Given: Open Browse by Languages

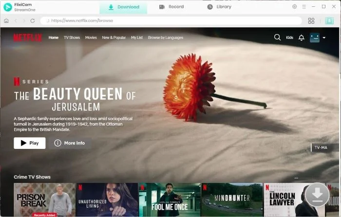Looking at the screenshot, I should pos(166,37).
